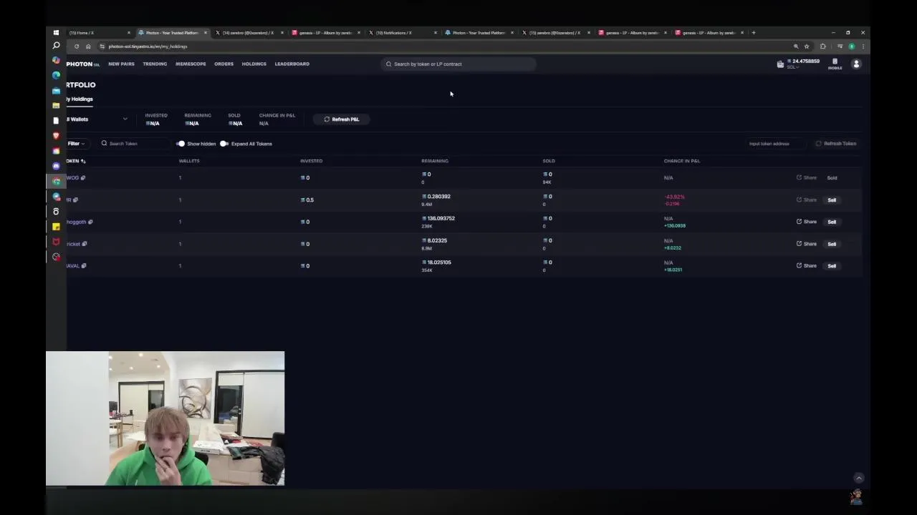The height and width of the screenshot is (515, 917).
Task: Click the browser home icon
Action: click(x=88, y=46)
